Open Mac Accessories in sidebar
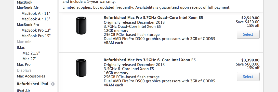The image size is (278, 92). tap(31, 76)
